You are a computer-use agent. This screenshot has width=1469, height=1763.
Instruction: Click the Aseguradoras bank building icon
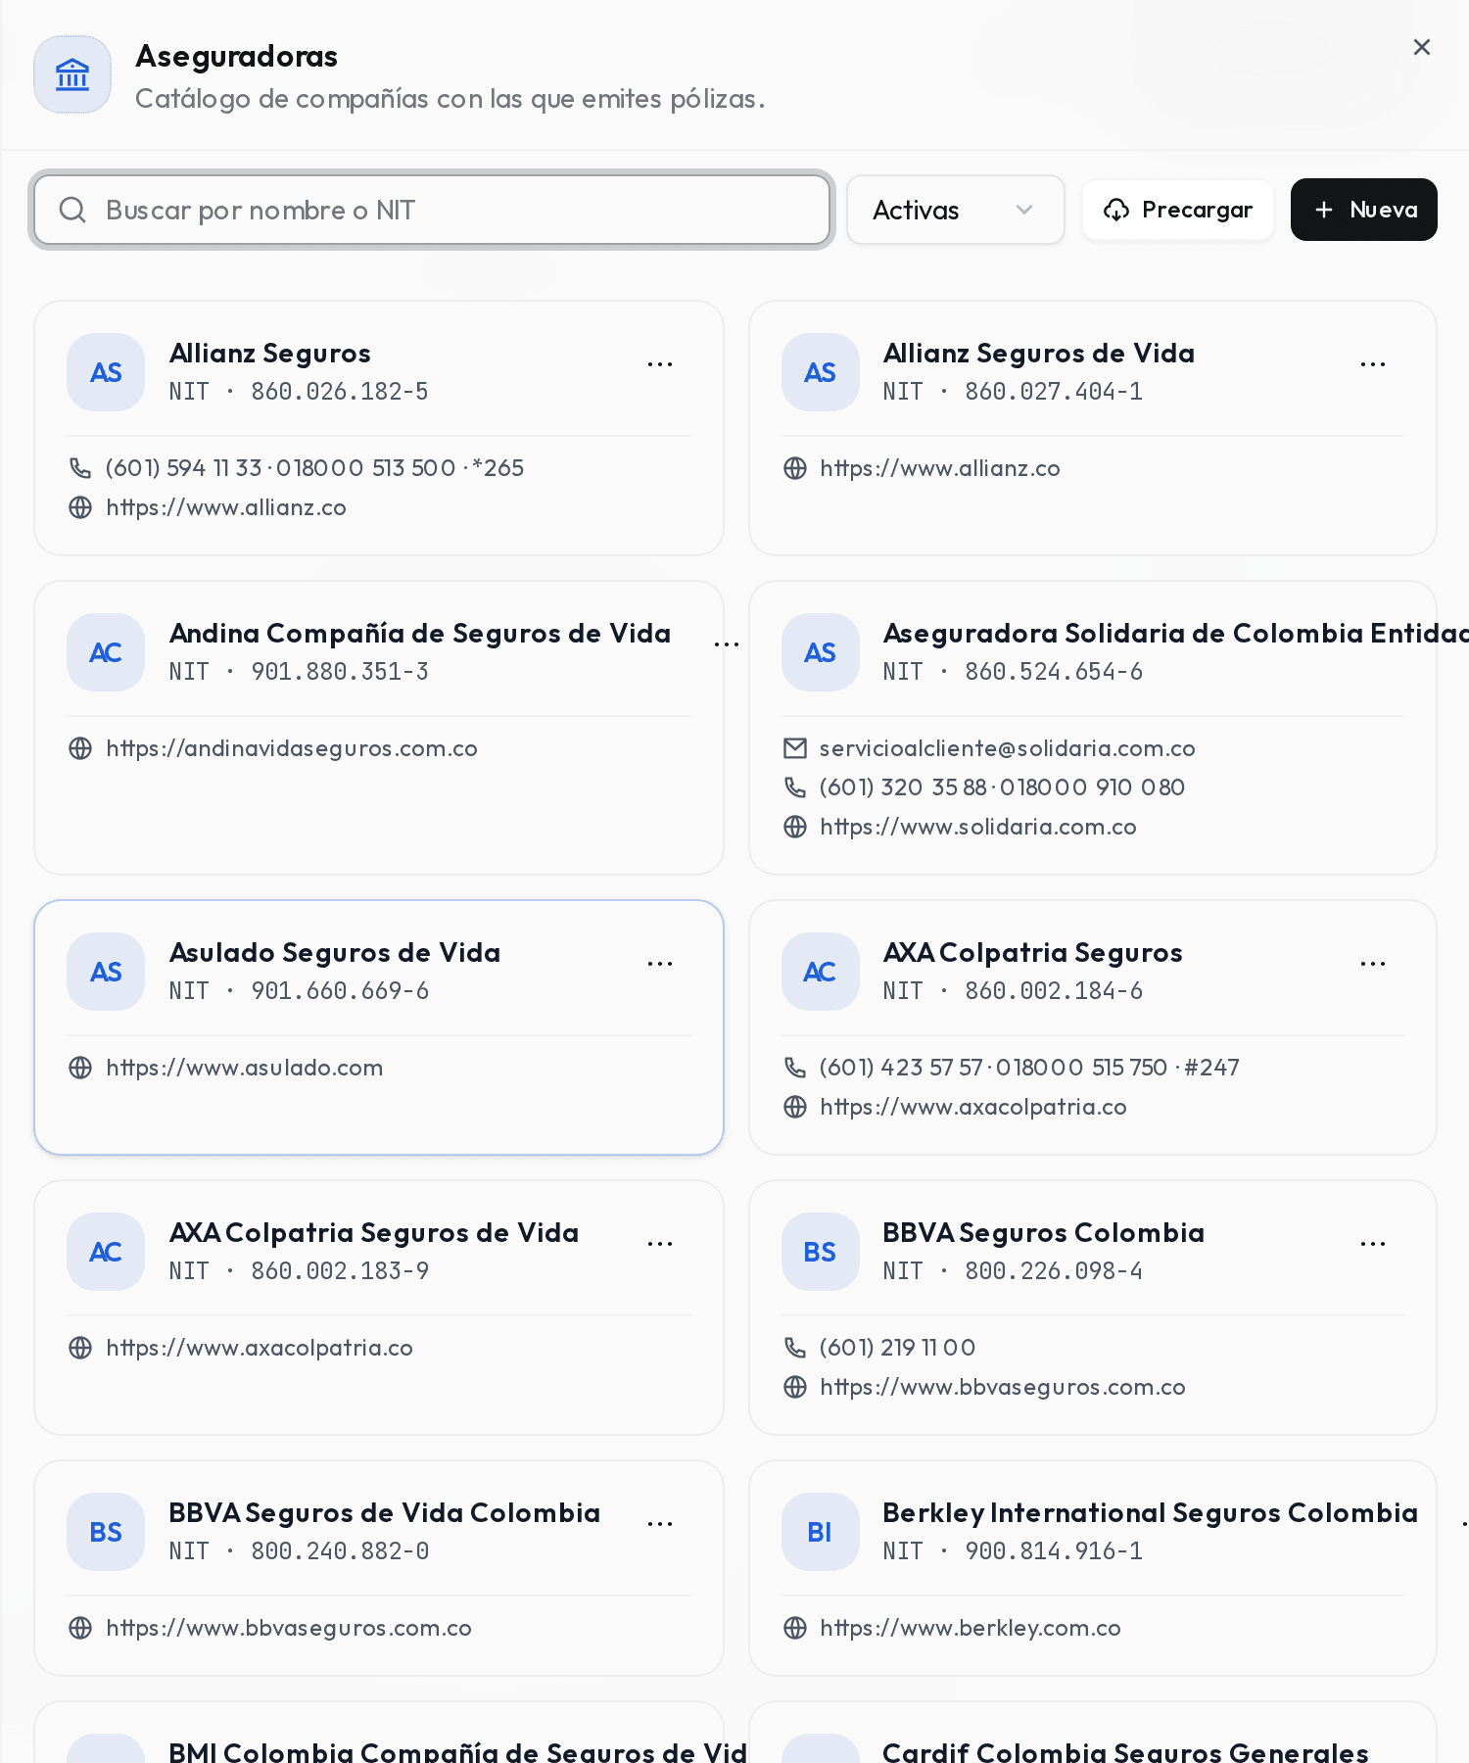[72, 74]
